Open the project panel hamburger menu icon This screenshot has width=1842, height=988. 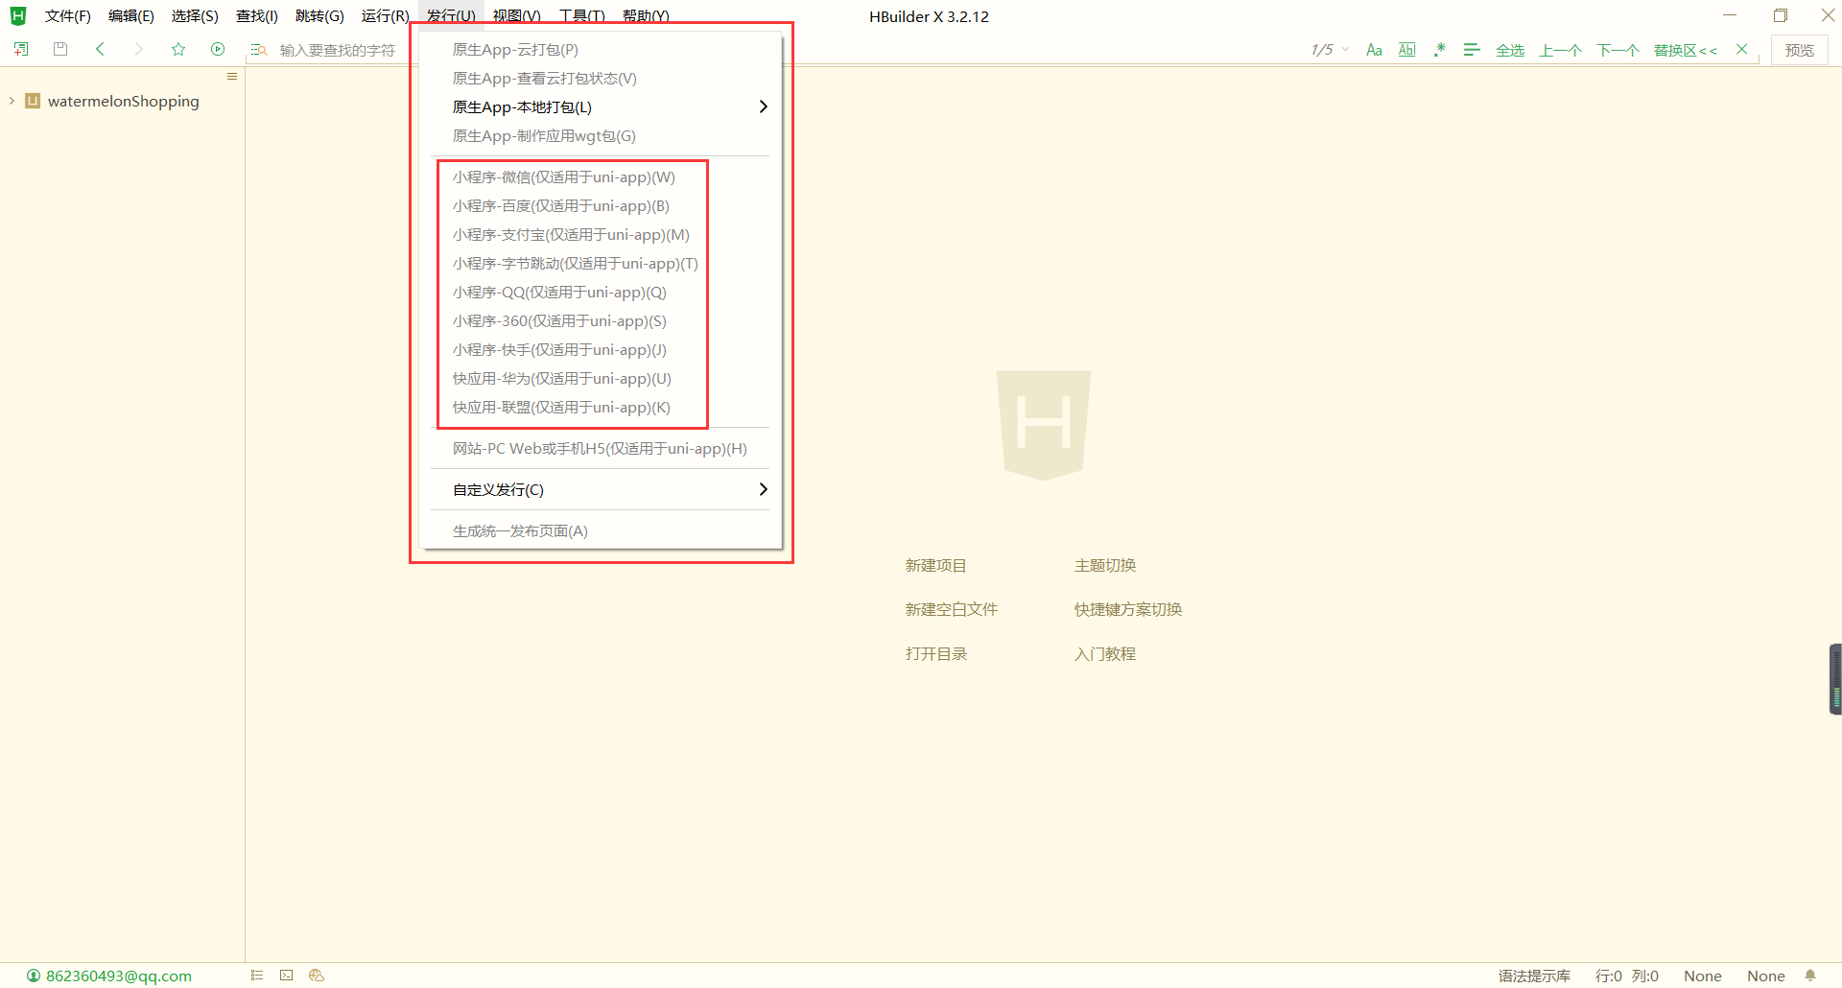(232, 76)
